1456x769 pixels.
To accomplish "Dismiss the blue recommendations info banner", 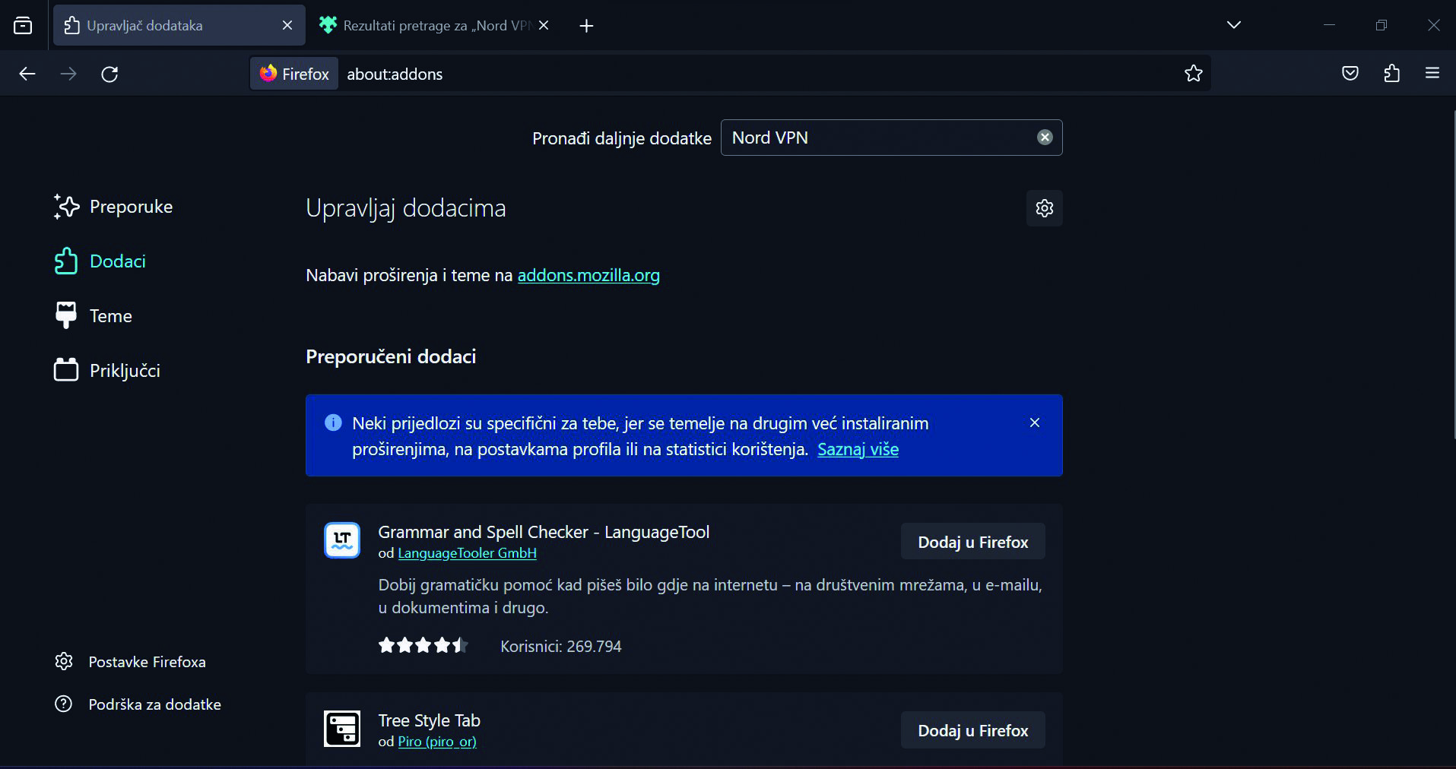I will (1034, 422).
